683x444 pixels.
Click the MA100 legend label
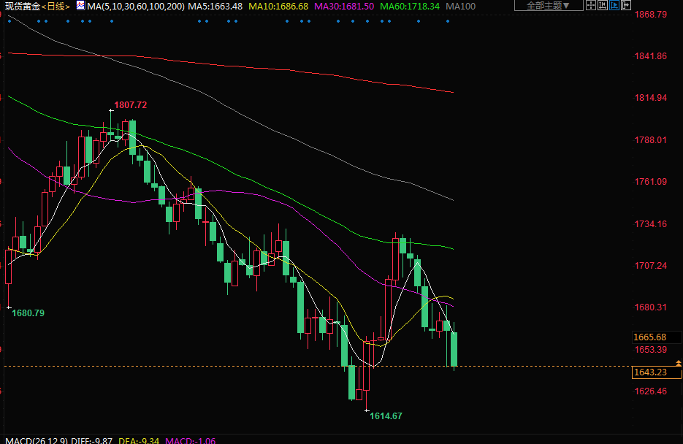pyautogui.click(x=460, y=6)
